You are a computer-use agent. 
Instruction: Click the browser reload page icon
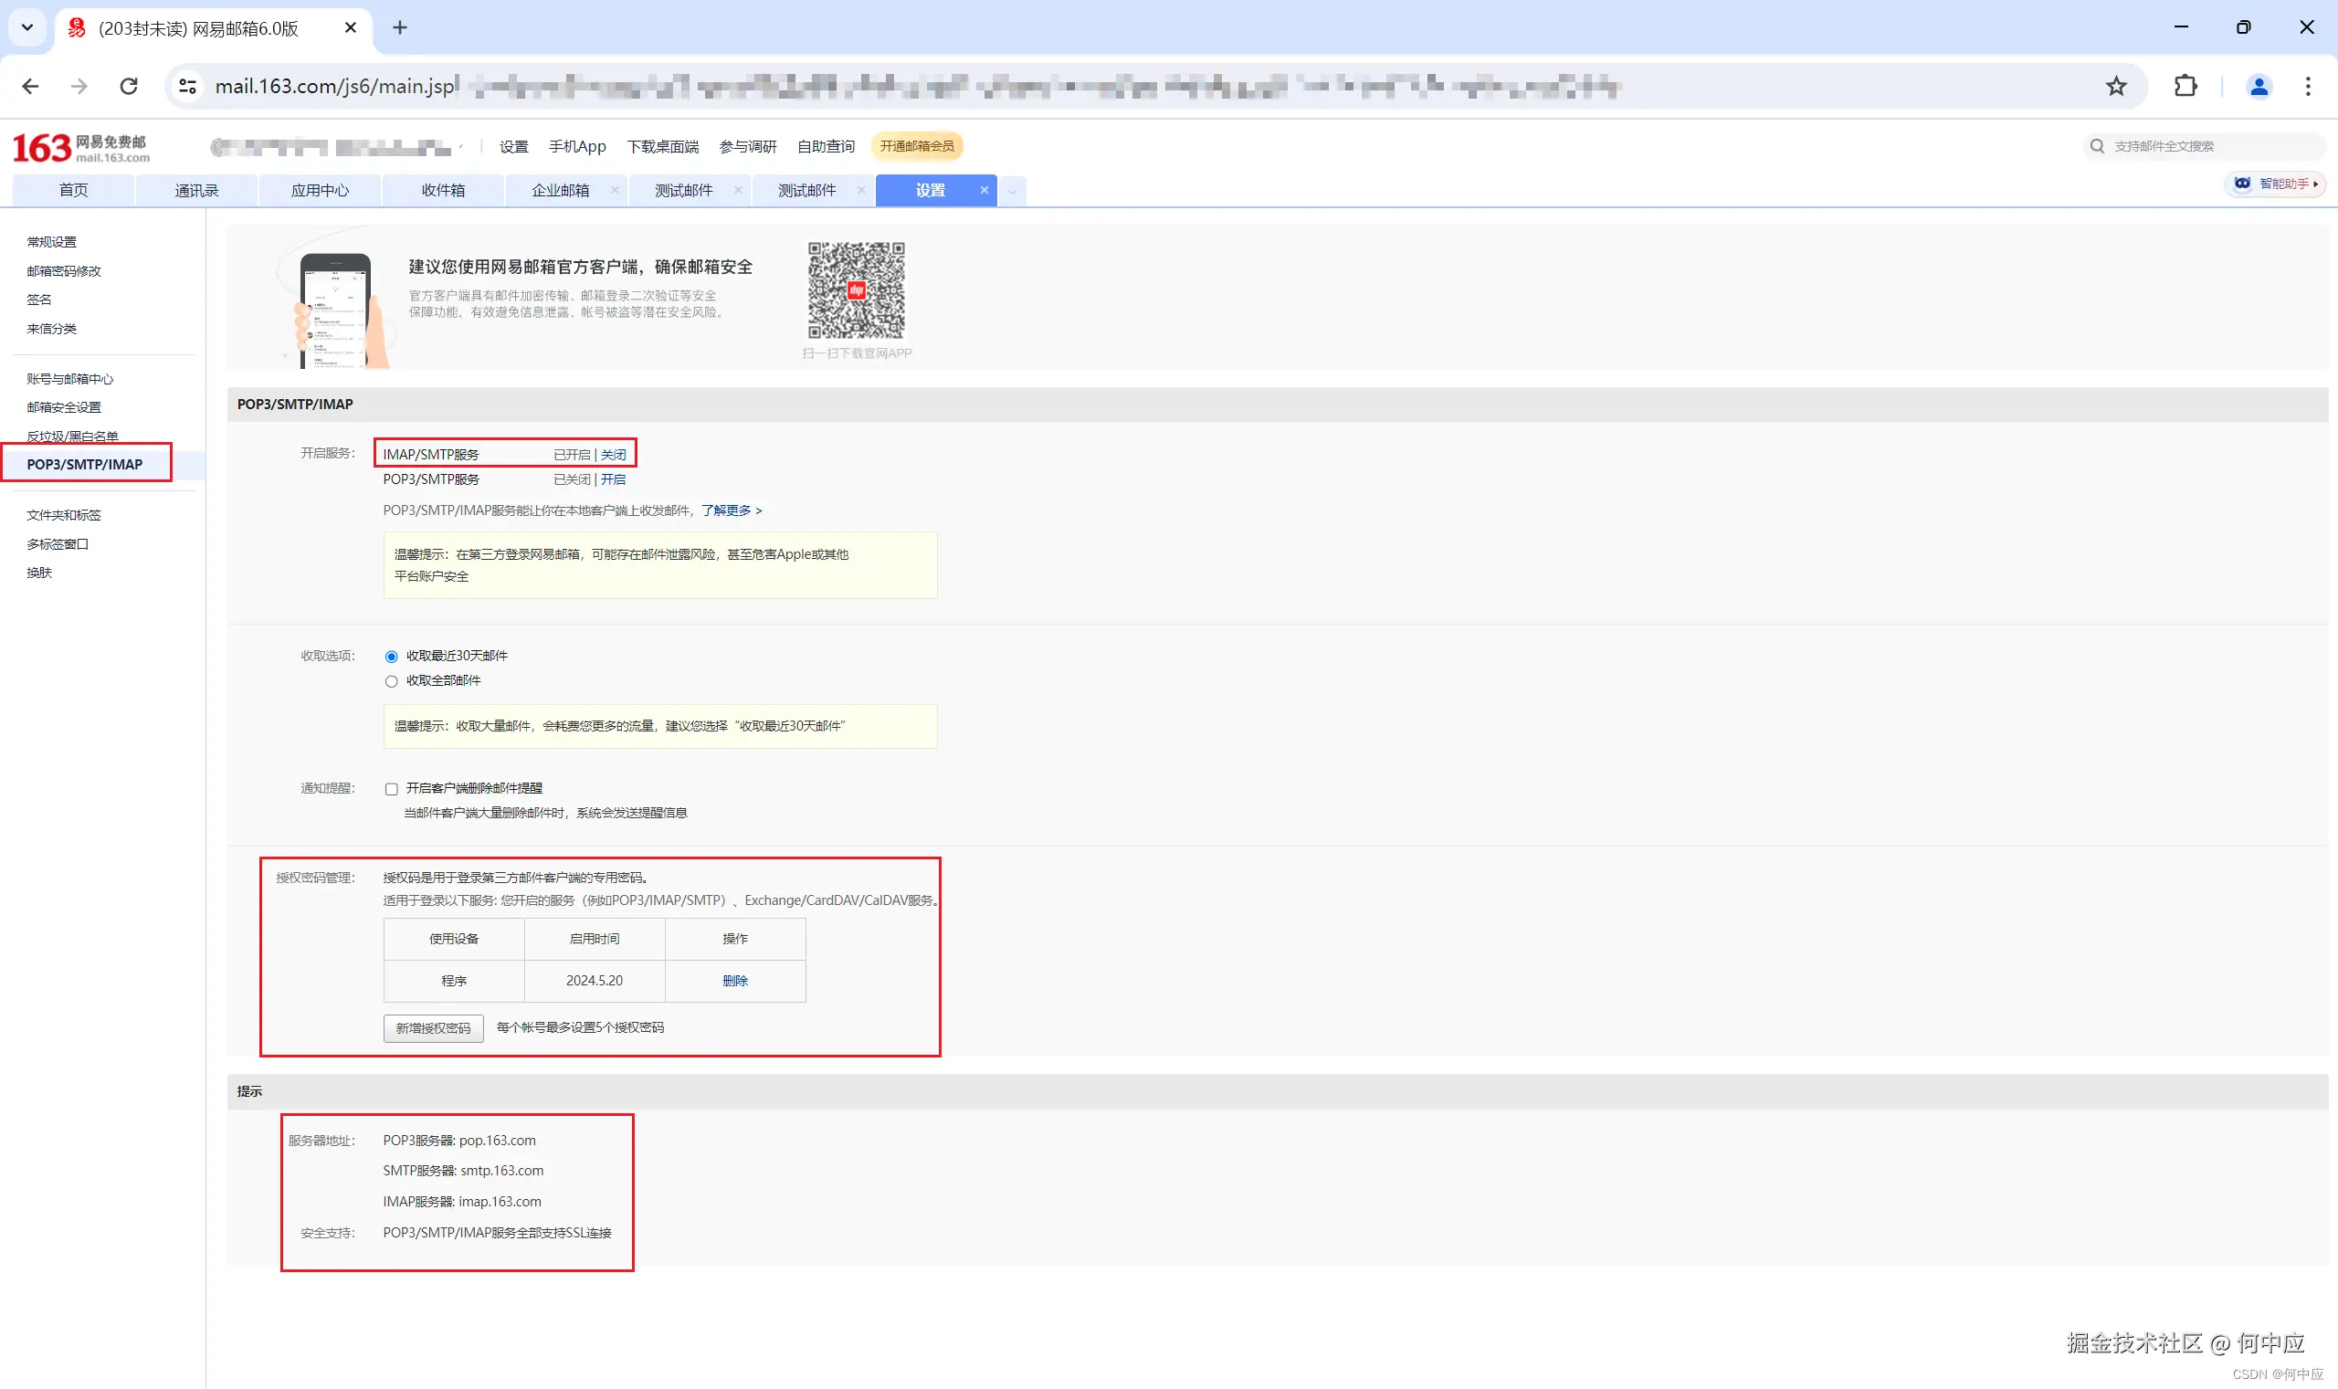coord(129,86)
